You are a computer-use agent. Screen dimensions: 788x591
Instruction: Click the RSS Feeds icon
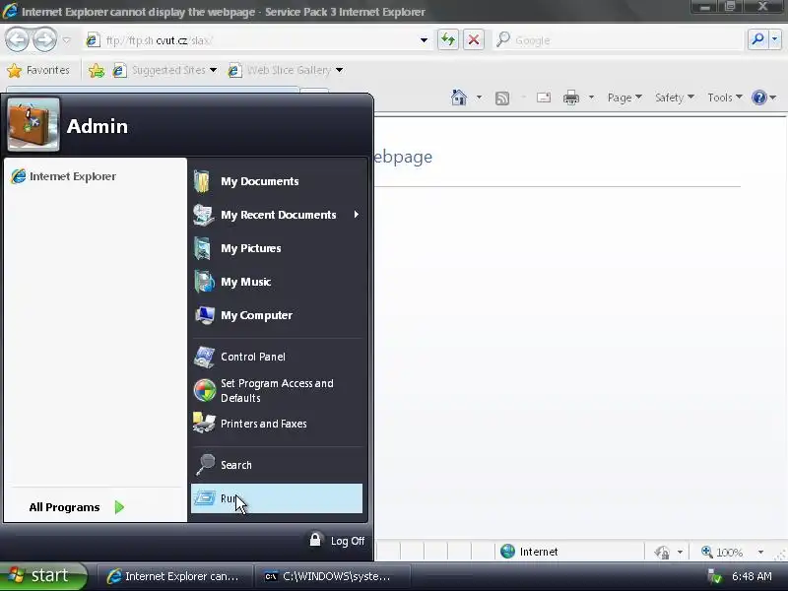[502, 98]
